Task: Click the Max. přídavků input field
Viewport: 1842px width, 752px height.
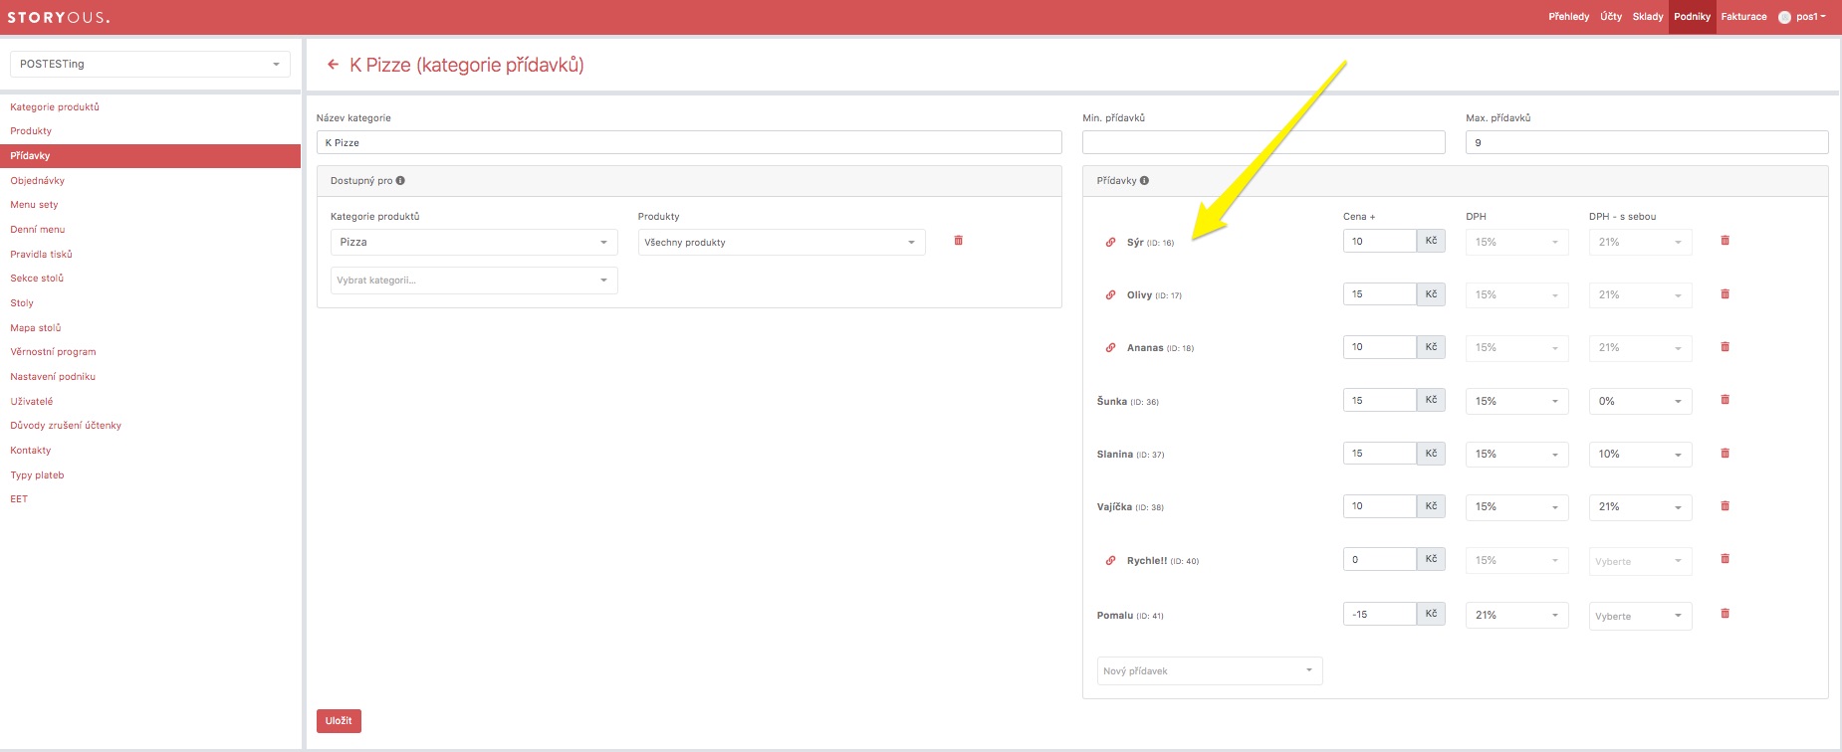Action: click(x=1647, y=142)
